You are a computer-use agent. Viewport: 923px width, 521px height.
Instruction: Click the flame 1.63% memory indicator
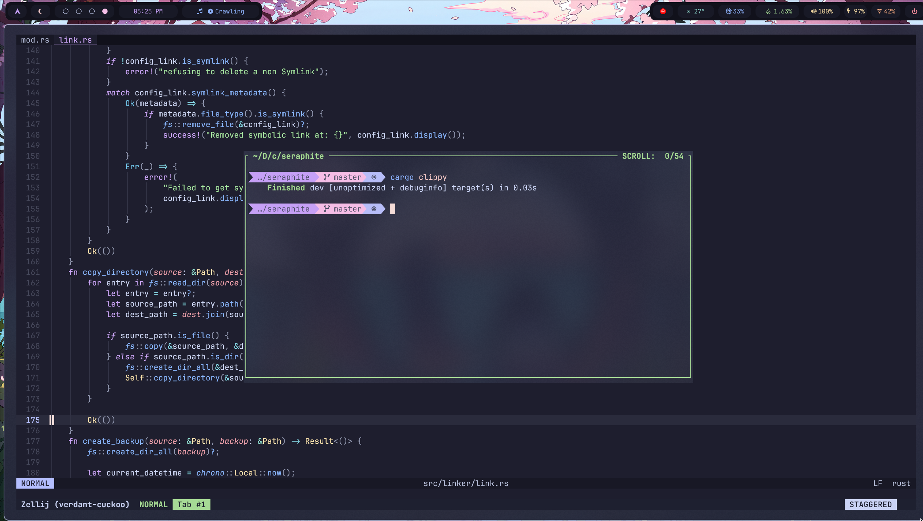[779, 11]
